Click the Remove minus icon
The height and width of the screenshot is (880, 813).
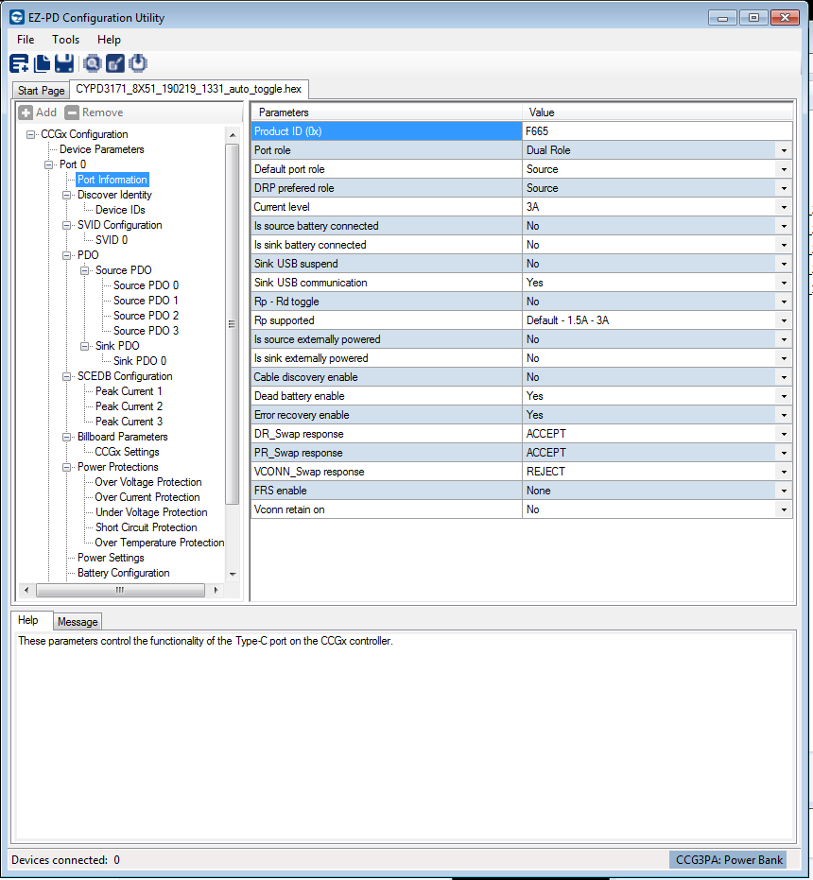pyautogui.click(x=72, y=112)
